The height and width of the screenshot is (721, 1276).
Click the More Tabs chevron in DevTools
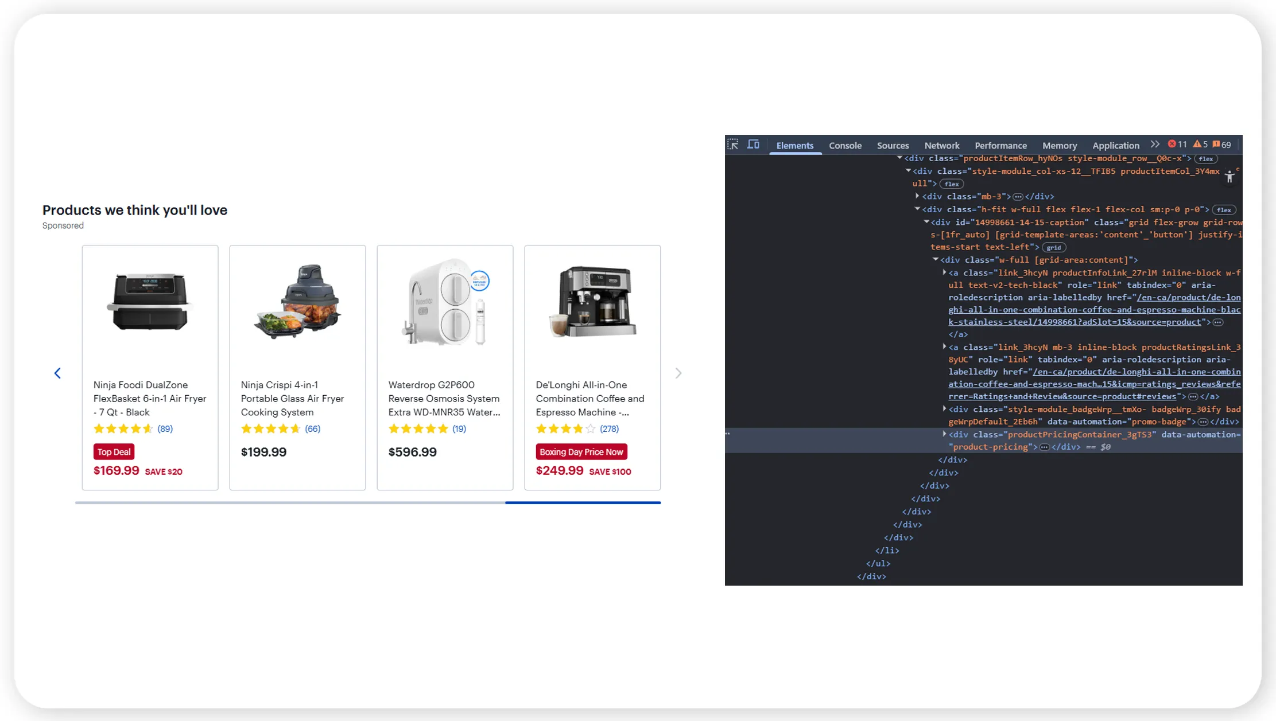[x=1154, y=145]
